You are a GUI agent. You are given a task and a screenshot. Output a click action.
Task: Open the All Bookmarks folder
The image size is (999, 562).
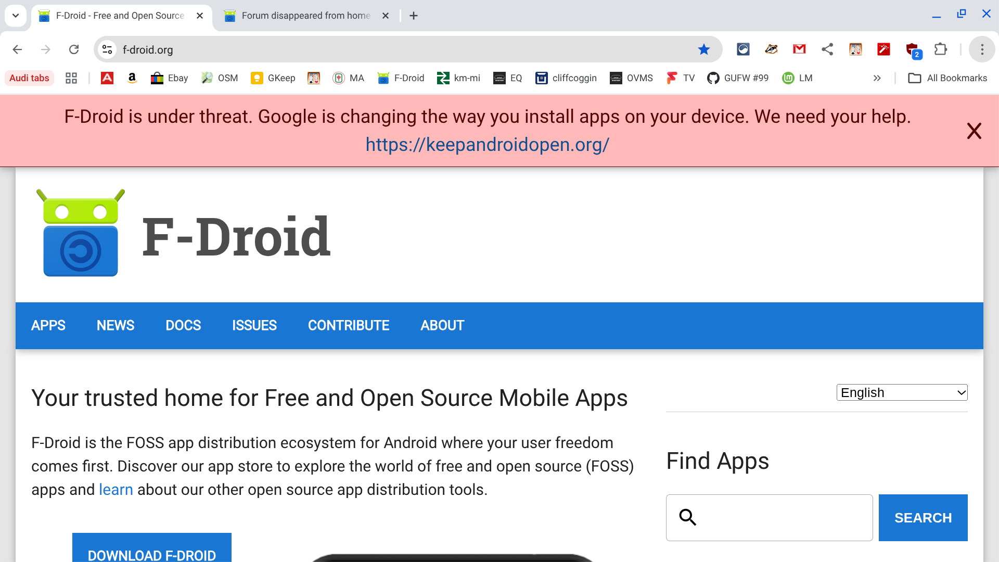pos(947,78)
